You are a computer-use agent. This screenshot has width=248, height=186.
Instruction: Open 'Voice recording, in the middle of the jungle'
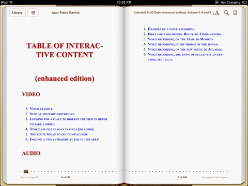[183, 44]
